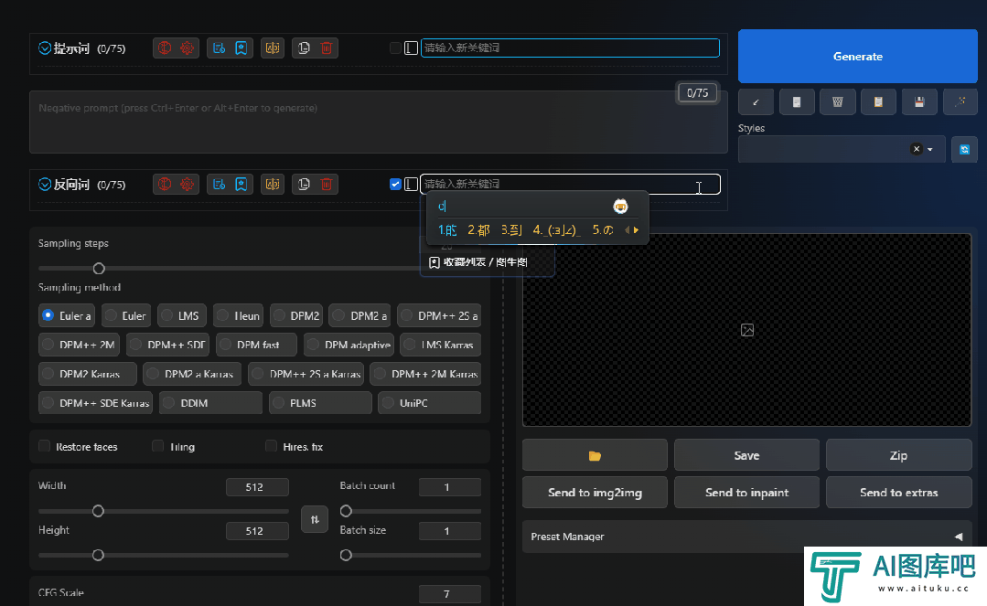Click the Save button below the preview

(746, 455)
